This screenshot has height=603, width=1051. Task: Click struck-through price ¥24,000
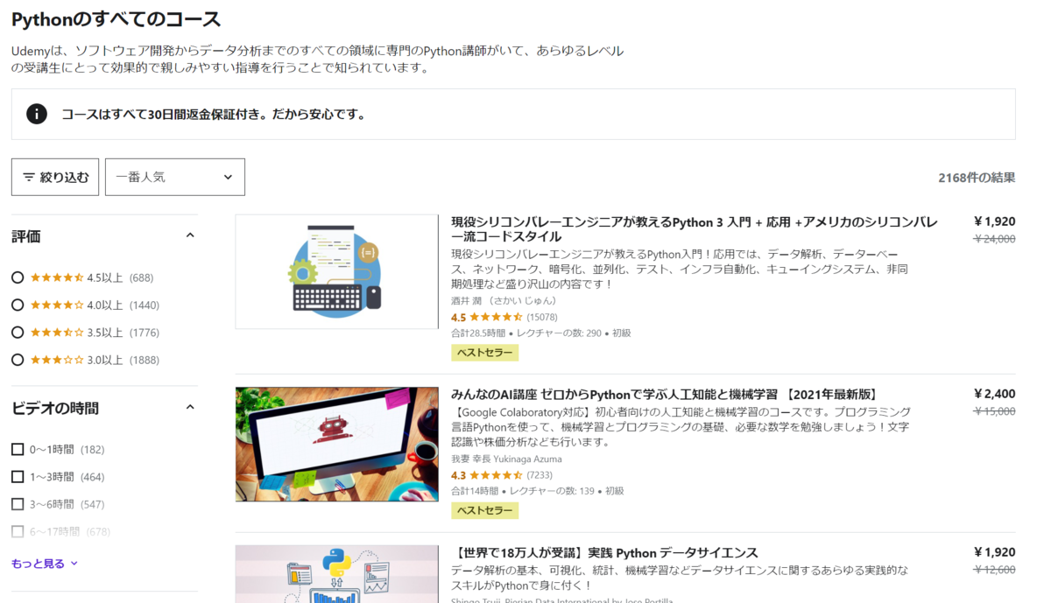click(995, 238)
